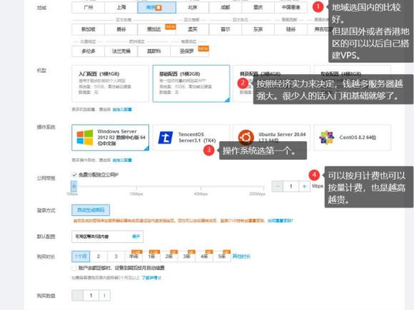The width and height of the screenshot is (414, 310).
Task: Toggle 免费分配独立公网IP checkbox
Action: click(x=74, y=175)
